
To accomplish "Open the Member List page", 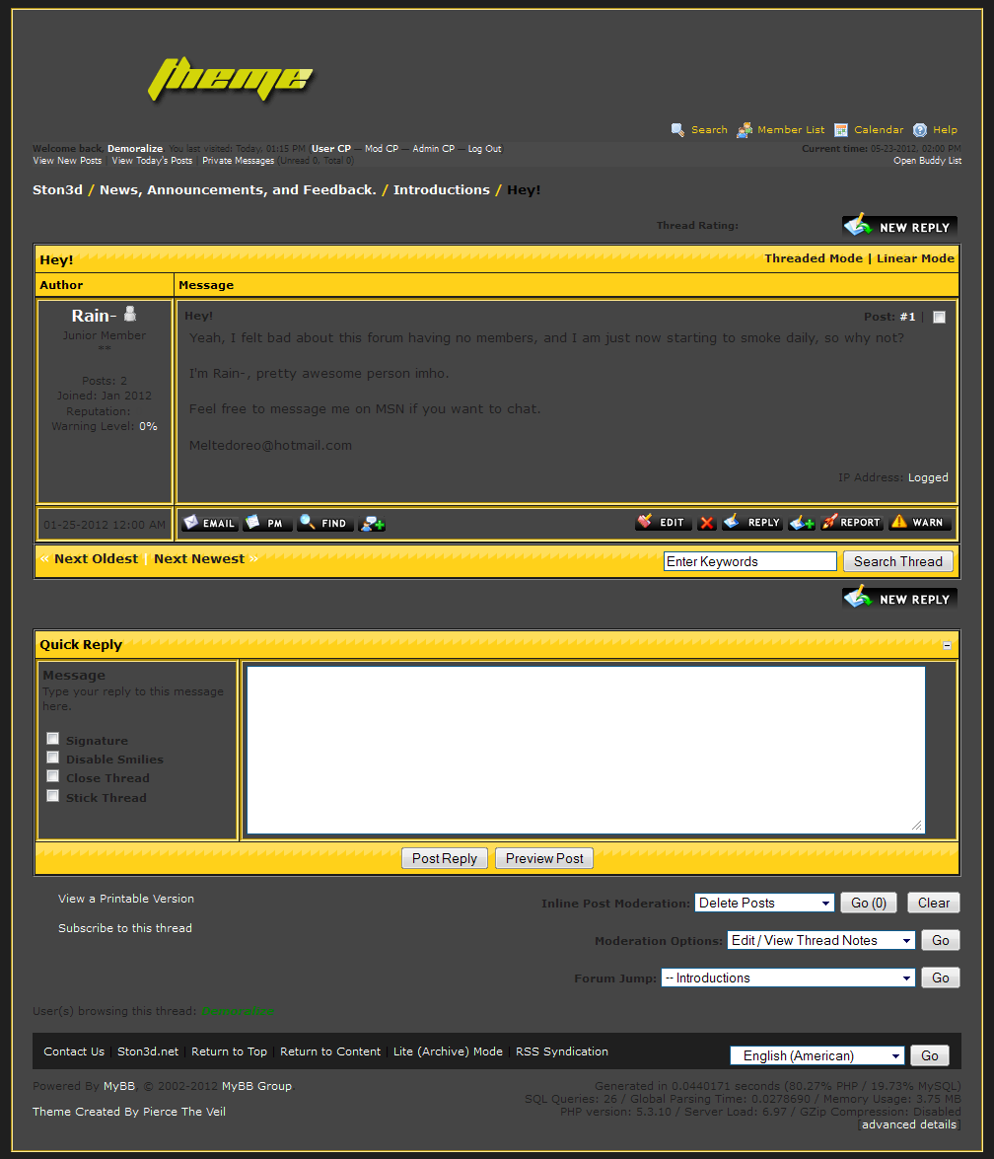I will (x=790, y=130).
